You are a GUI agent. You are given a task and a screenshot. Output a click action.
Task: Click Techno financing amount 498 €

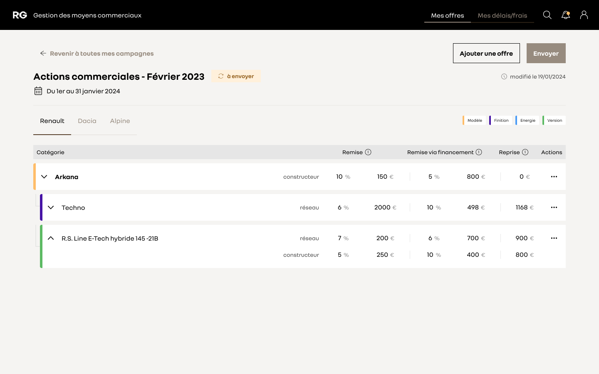476,207
